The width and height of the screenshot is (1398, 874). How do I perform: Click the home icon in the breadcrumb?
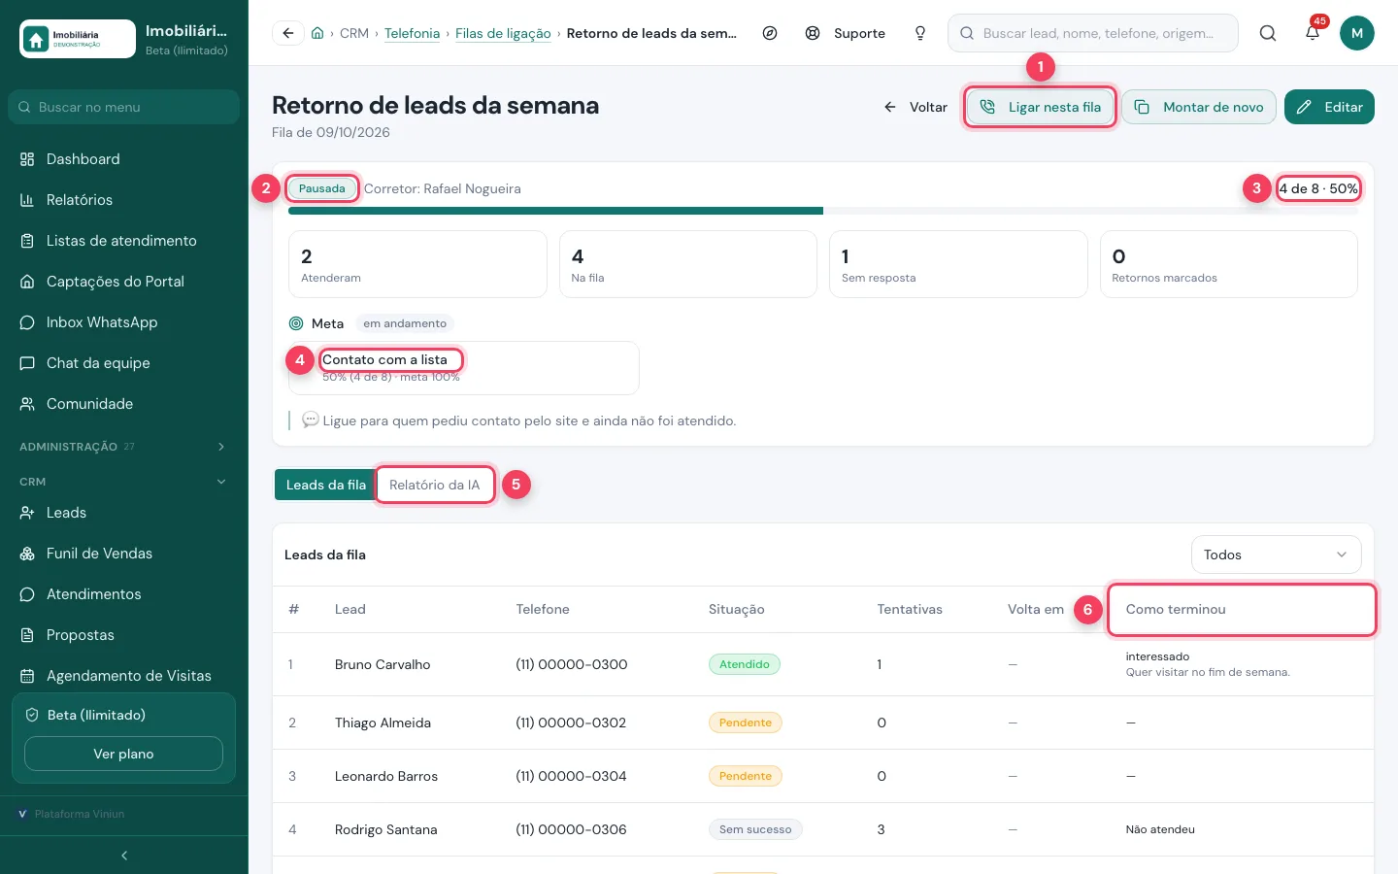point(317,33)
